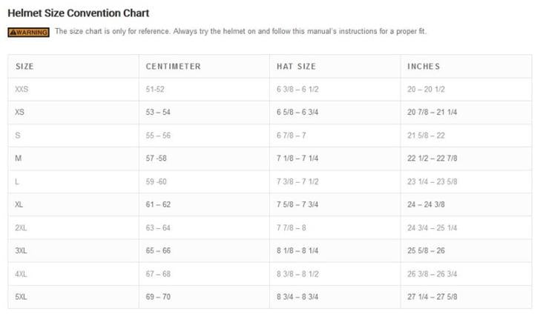
Task: Click the 23 1/4 – 23 5/8 inches cell
Action: (x=432, y=181)
